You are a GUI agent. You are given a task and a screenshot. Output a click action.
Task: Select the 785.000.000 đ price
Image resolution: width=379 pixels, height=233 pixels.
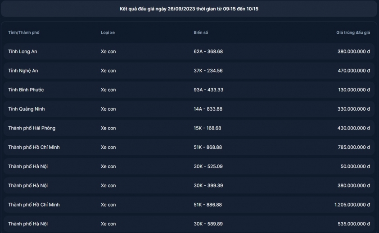[353, 147]
